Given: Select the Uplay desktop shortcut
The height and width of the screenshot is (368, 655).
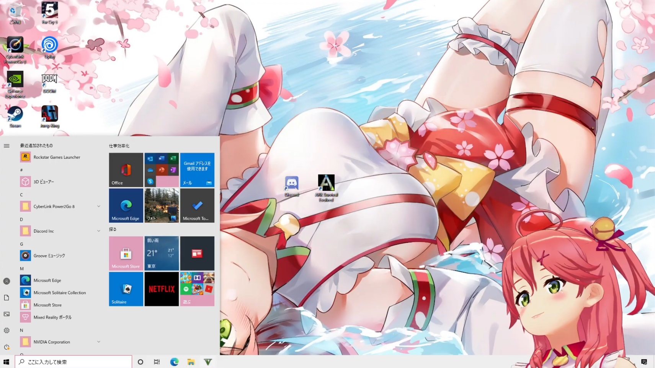Looking at the screenshot, I should pos(50,48).
